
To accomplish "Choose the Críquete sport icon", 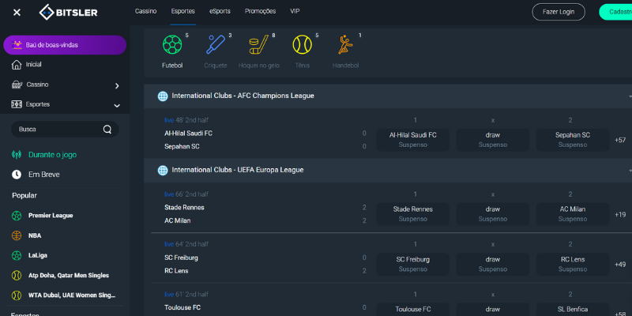I will coord(215,45).
